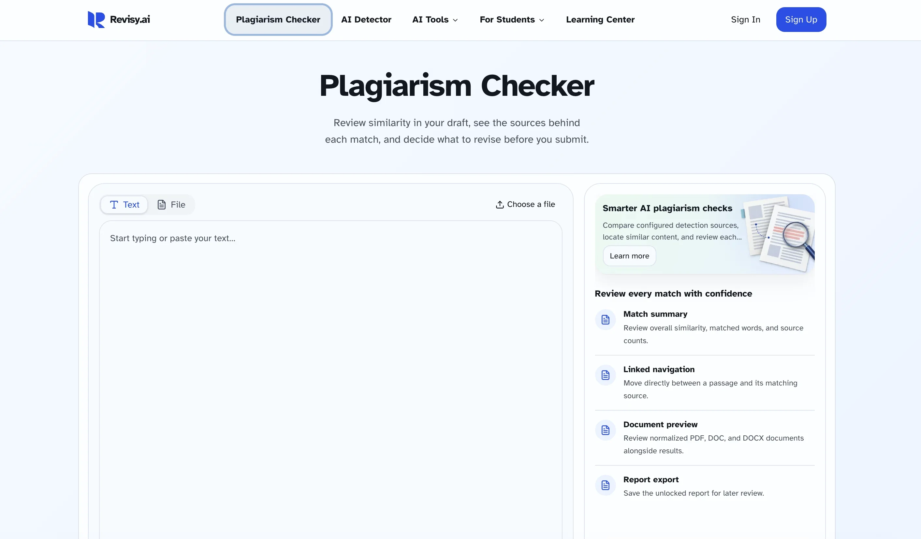Click the document icon next to Linked navigation
Viewport: 921px width, 539px height.
[605, 375]
